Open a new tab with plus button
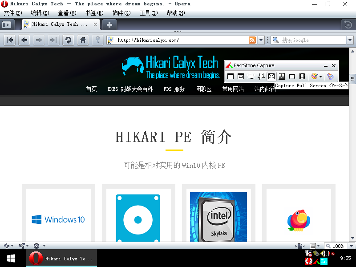The image size is (356, 267). 109,24
